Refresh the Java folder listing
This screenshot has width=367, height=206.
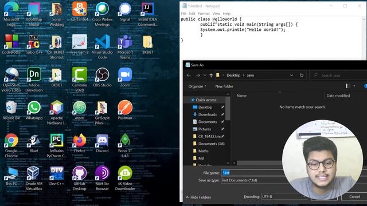point(302,75)
